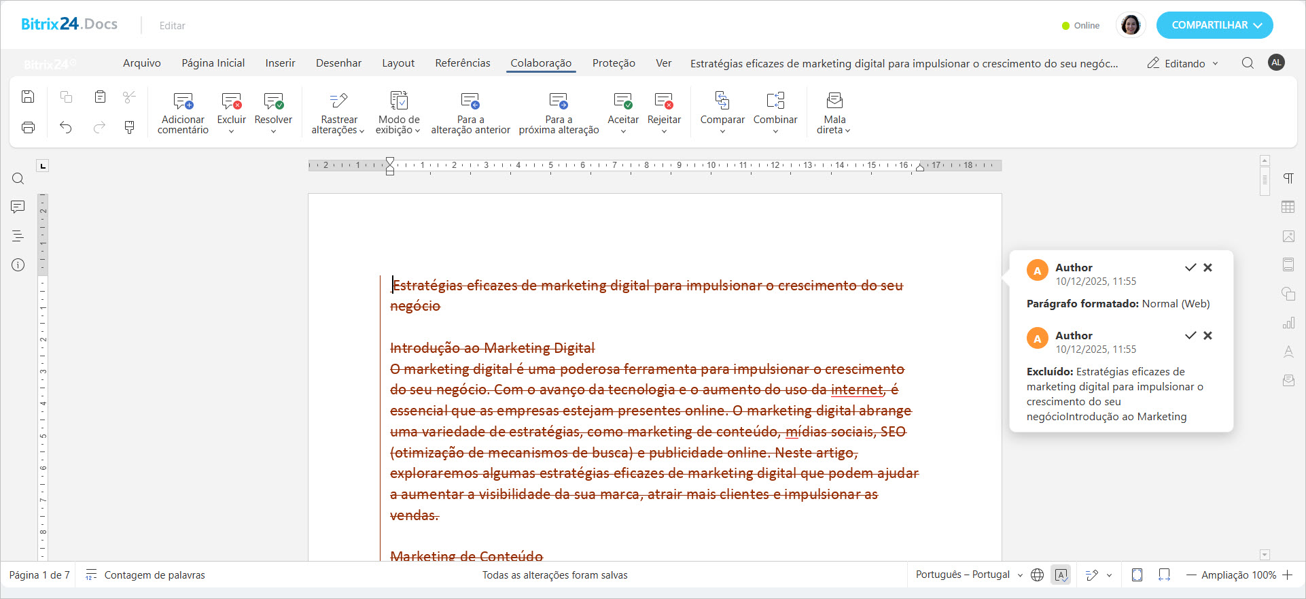Open the table settings icon in right sidebar
The width and height of the screenshot is (1306, 599).
pyautogui.click(x=1288, y=207)
